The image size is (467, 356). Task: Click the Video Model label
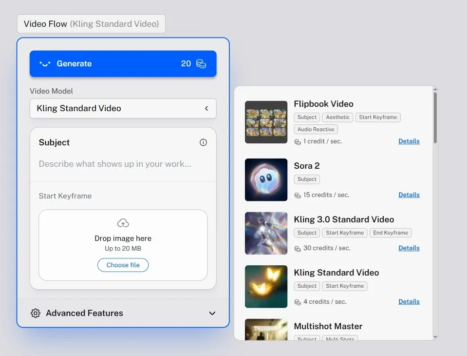click(51, 91)
